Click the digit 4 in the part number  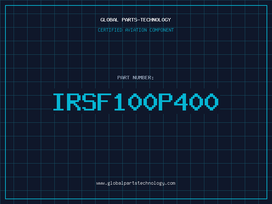(x=181, y=102)
